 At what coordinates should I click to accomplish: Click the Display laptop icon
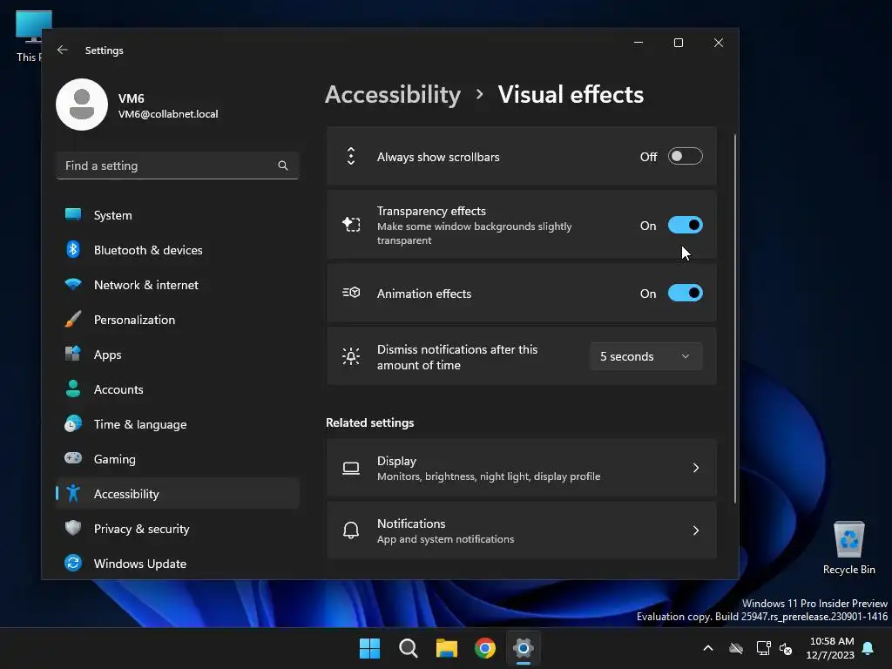click(x=351, y=468)
